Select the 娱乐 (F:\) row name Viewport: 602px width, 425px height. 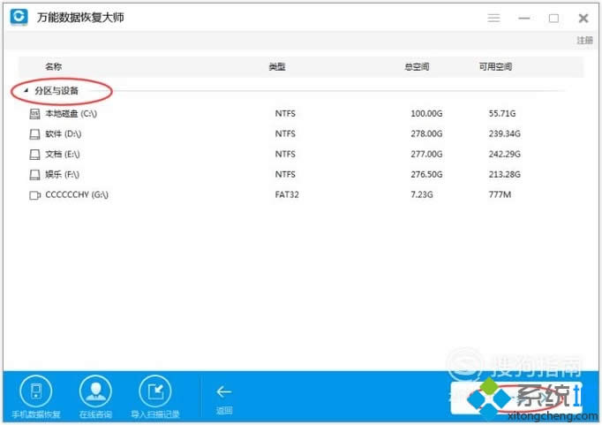click(62, 175)
